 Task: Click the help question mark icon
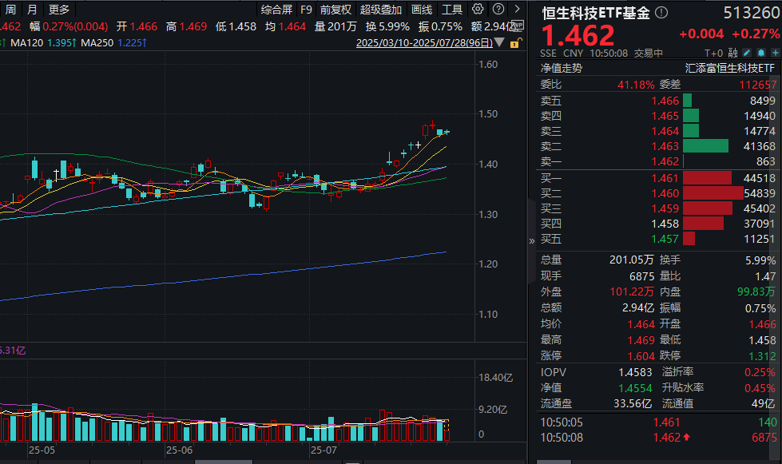[498, 9]
